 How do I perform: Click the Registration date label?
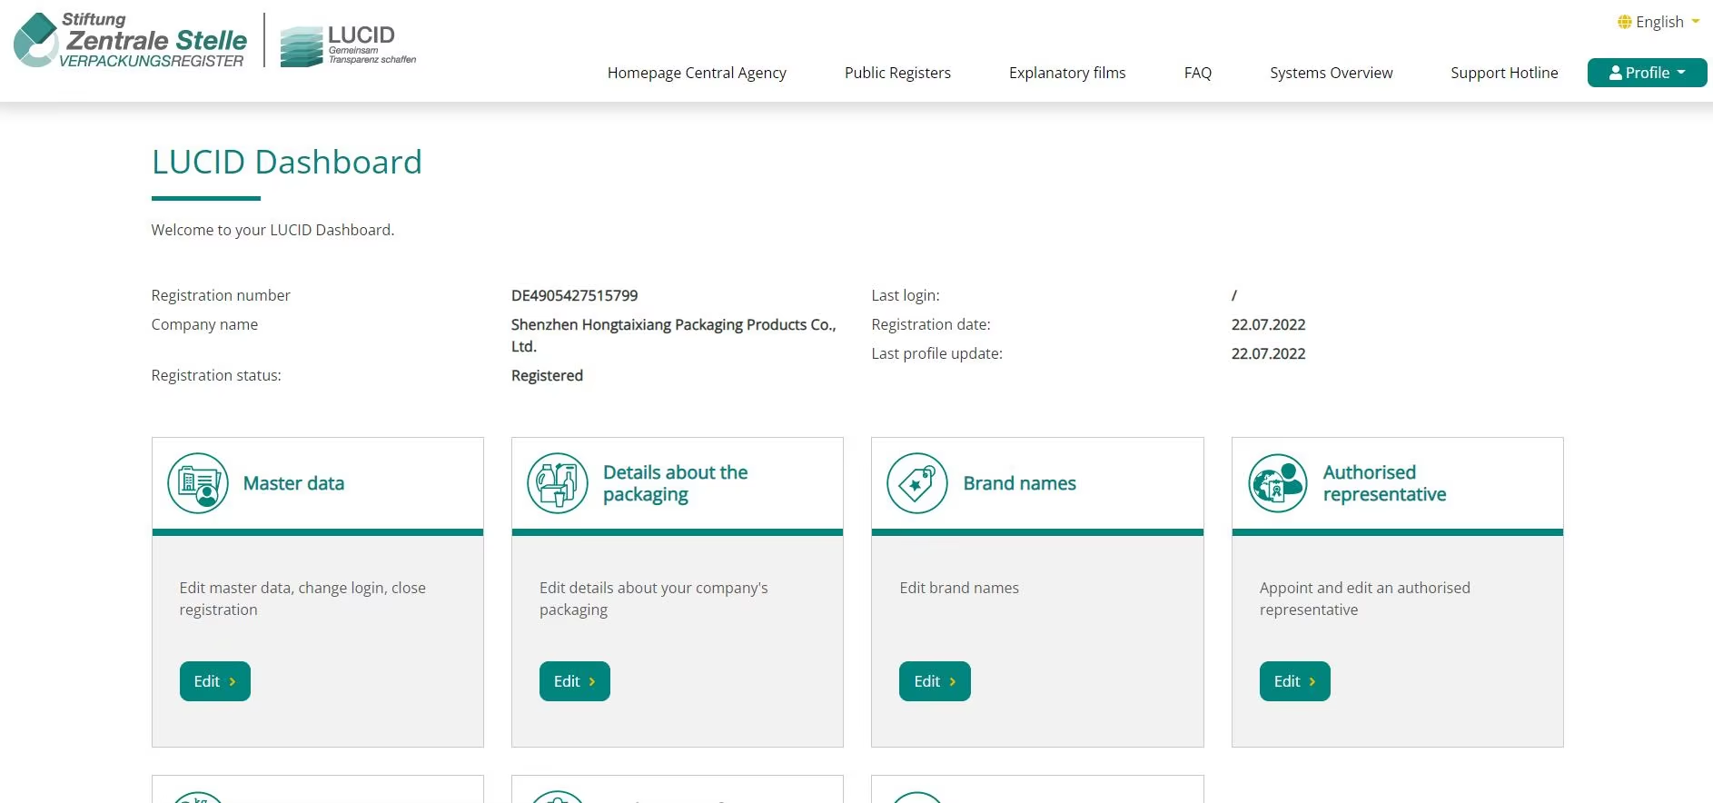(x=930, y=324)
